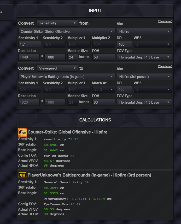The height and width of the screenshot is (224, 181).
Task: Click the PUBG game icon in Calculations
Action: (x=22, y=175)
